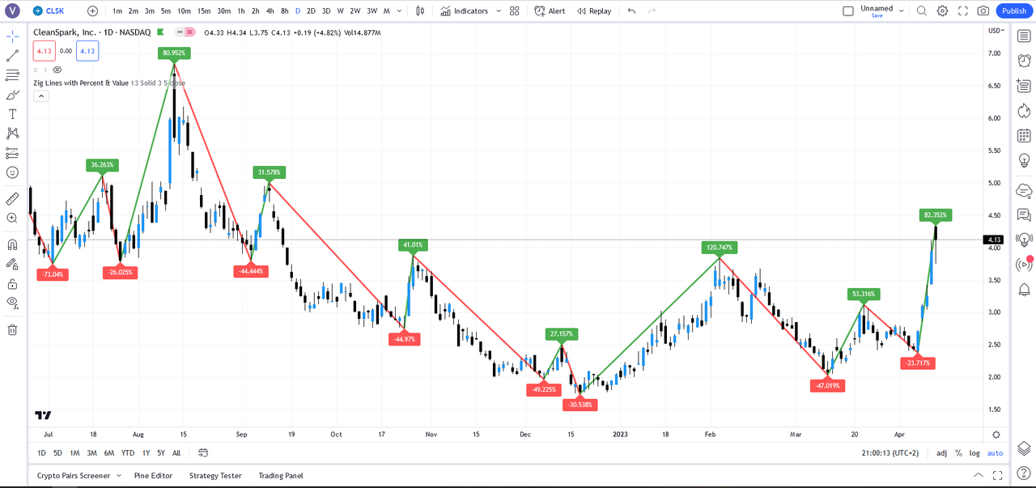
Task: Select the text annotation tool
Action: coord(12,114)
